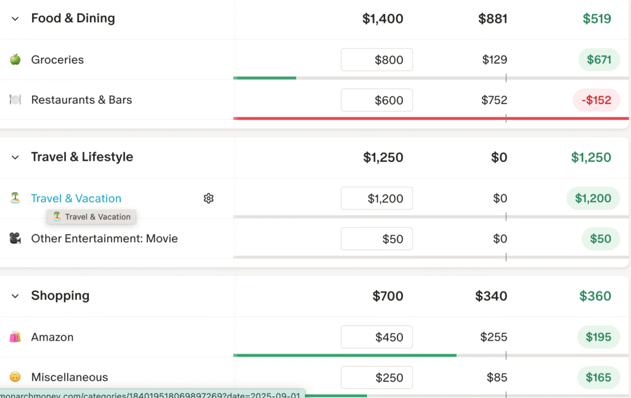Click the plate Restaurants & Bars icon
The image size is (631, 398).
tap(15, 100)
